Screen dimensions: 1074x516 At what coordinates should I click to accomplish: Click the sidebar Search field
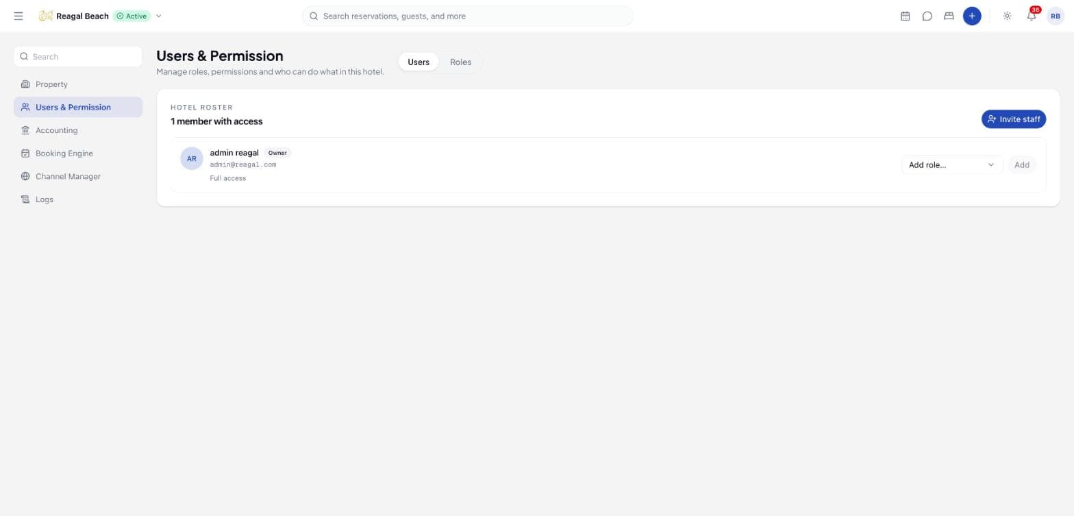pos(78,57)
